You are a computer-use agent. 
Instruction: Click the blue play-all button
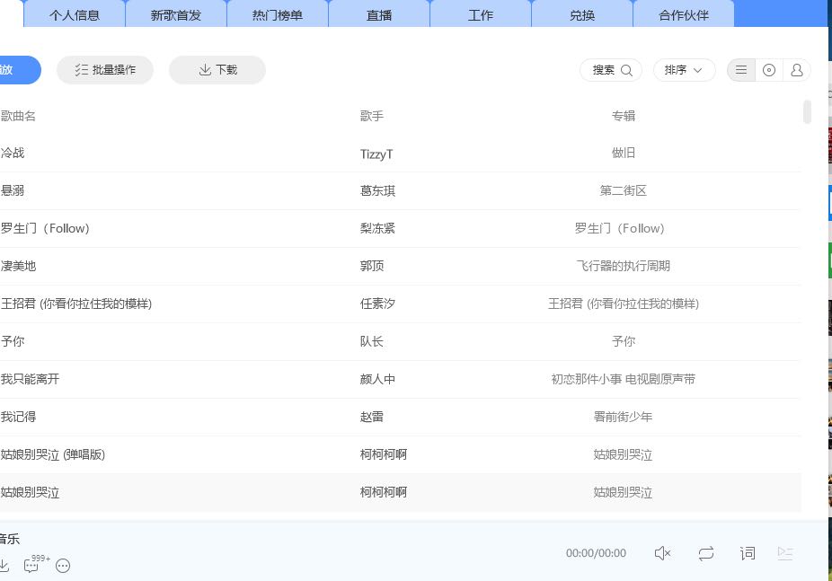19,70
